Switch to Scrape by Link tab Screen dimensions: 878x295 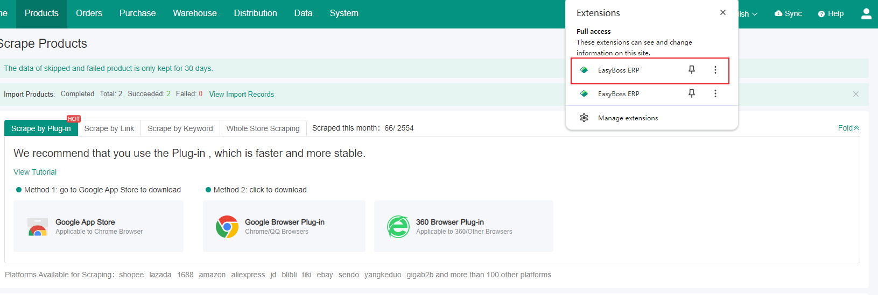point(109,128)
